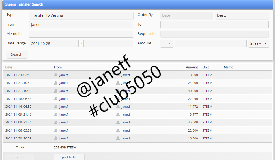This screenshot has height=160, width=275.
Task: Click the date 2021-11-14, 06:52
Action: point(18,107)
